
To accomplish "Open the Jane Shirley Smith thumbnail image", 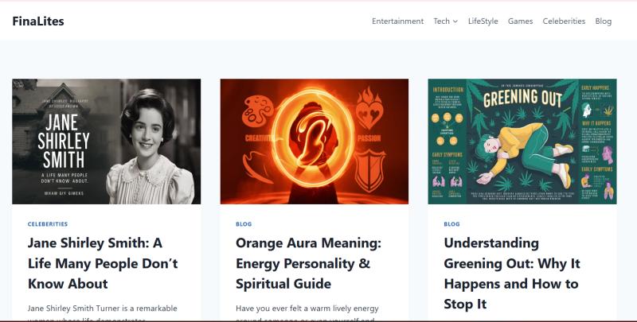I will click(106, 142).
